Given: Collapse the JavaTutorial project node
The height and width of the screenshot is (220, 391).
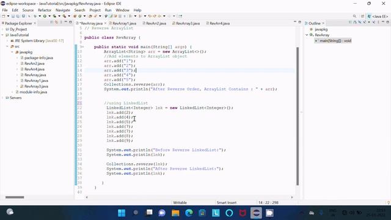Looking at the screenshot, I should (x=2, y=35).
